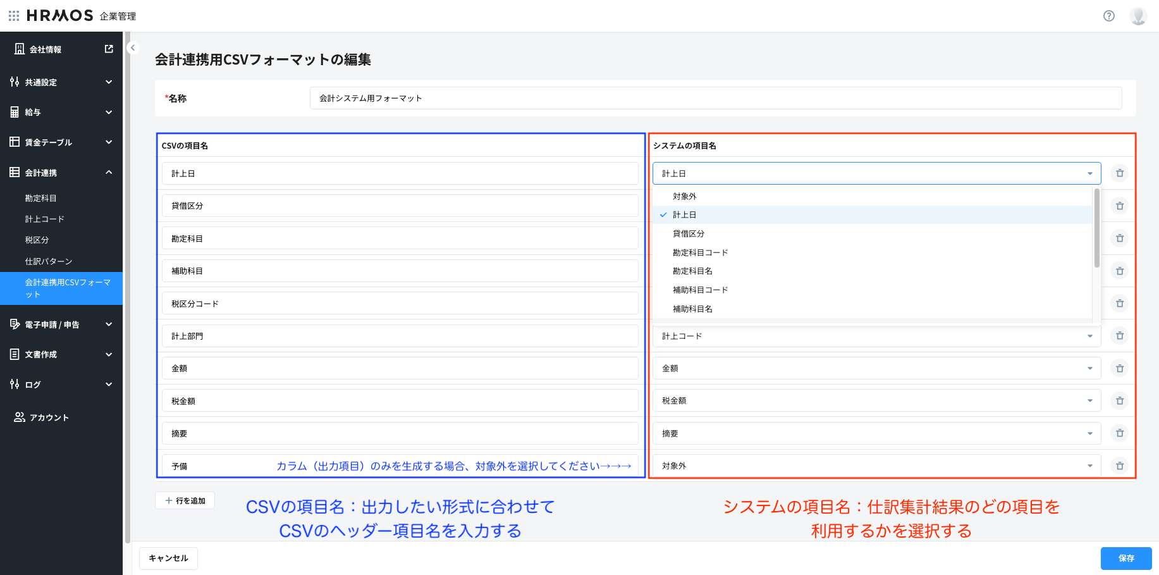The image size is (1159, 575).
Task: Collapse the panel using the left chevron icon
Action: click(132, 47)
